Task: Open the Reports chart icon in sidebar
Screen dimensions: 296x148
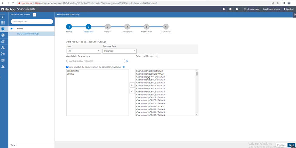Action: pos(3,42)
